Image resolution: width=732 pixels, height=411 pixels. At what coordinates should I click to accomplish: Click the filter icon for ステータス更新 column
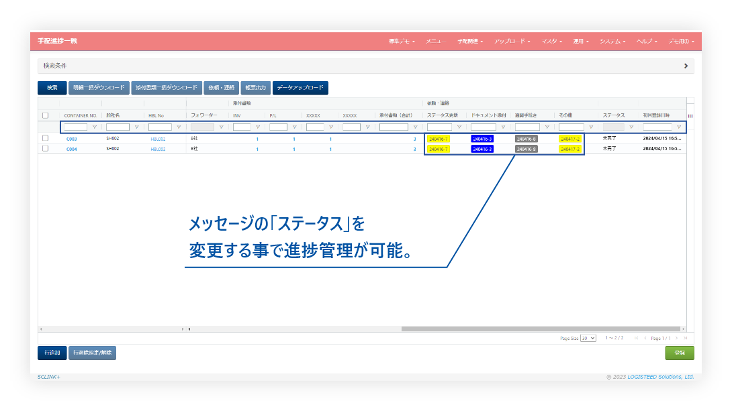click(459, 127)
